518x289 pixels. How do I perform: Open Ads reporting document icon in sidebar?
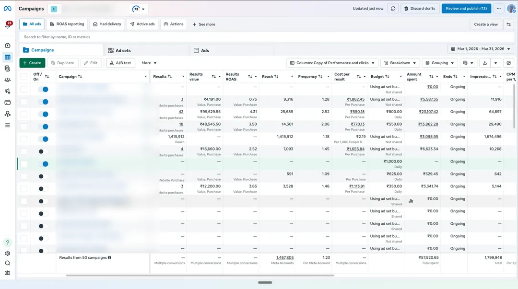click(x=8, y=69)
